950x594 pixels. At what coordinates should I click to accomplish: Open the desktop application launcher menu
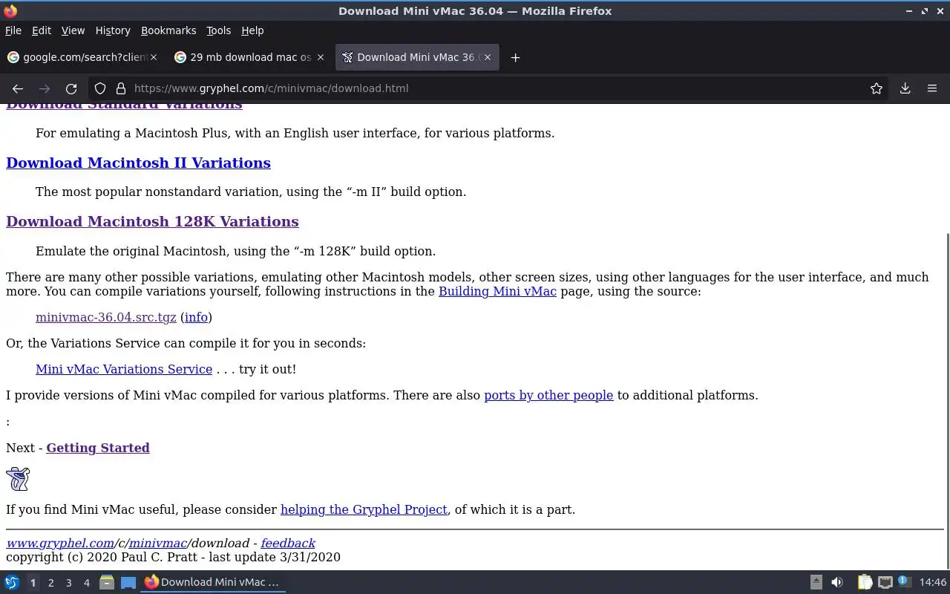tap(12, 582)
